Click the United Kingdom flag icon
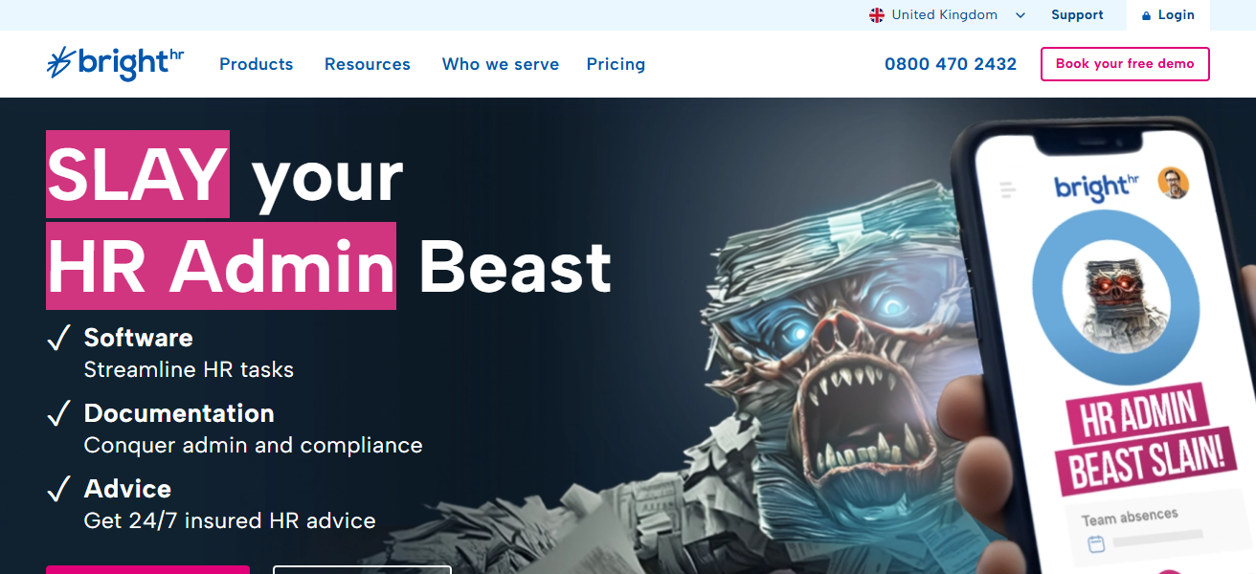Image resolution: width=1256 pixels, height=574 pixels. 877,15
